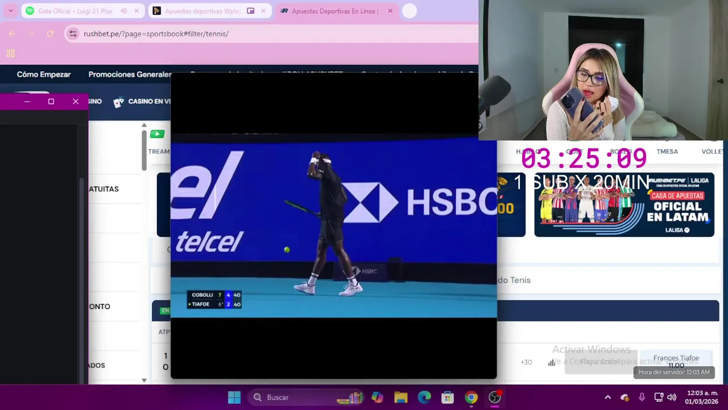Click the sidebar scrollbar down arrow
This screenshot has height=410, width=728.
click(x=144, y=380)
